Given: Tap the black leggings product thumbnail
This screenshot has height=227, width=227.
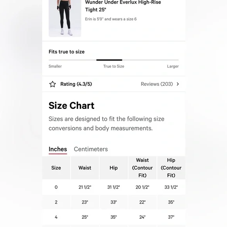Looking at the screenshot, I should click(65, 18).
